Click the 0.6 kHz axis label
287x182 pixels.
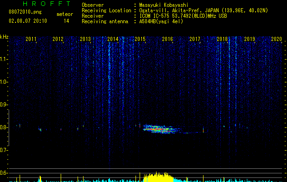(4, 173)
